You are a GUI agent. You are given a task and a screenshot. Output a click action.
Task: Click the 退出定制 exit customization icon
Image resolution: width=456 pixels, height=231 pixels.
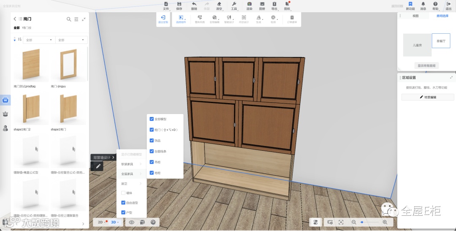163,18
